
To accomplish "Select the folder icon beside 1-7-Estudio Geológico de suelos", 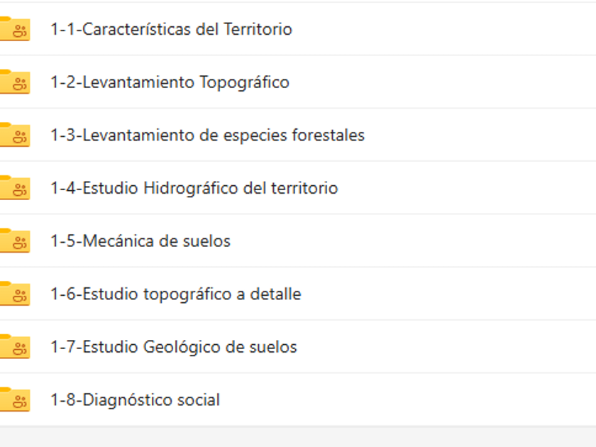I will pyautogui.click(x=14, y=347).
